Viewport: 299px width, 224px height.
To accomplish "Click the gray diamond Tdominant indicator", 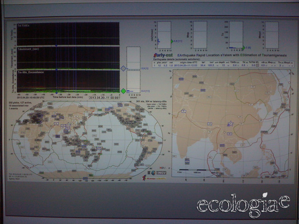I will pyautogui.click(x=123, y=68).
